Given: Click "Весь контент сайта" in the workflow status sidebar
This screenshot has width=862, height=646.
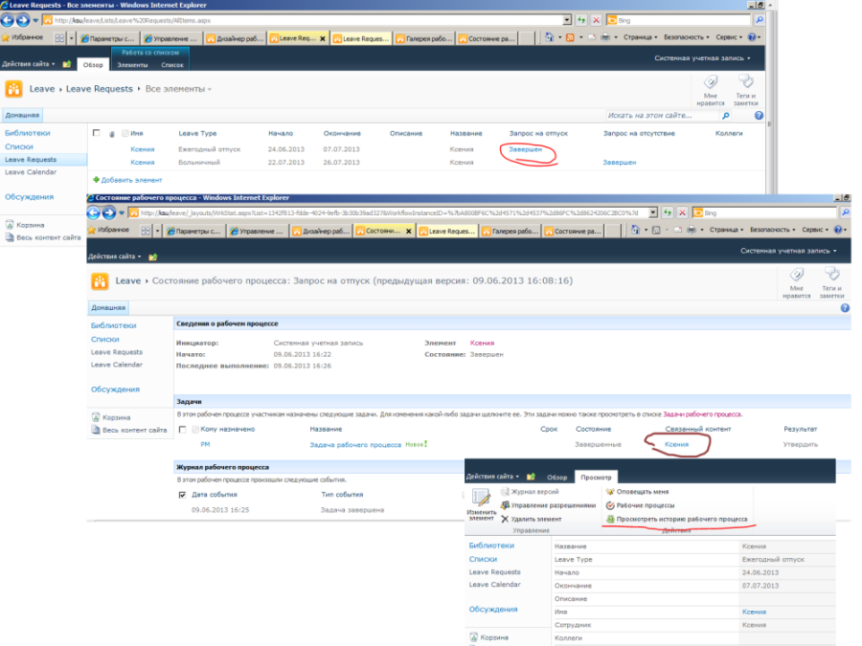Looking at the screenshot, I should (129, 430).
